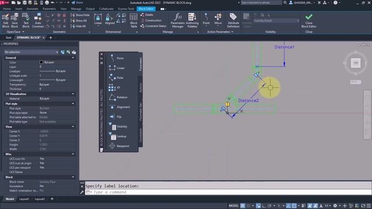Expand the Open/Save panel dropdown
Screen dimensions: 372x209
tap(15, 32)
